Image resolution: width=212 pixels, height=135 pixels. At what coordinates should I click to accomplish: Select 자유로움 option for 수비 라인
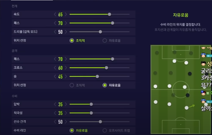[x=72, y=131]
